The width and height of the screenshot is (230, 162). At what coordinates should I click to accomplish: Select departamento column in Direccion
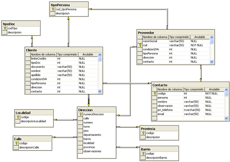click(x=97, y=135)
